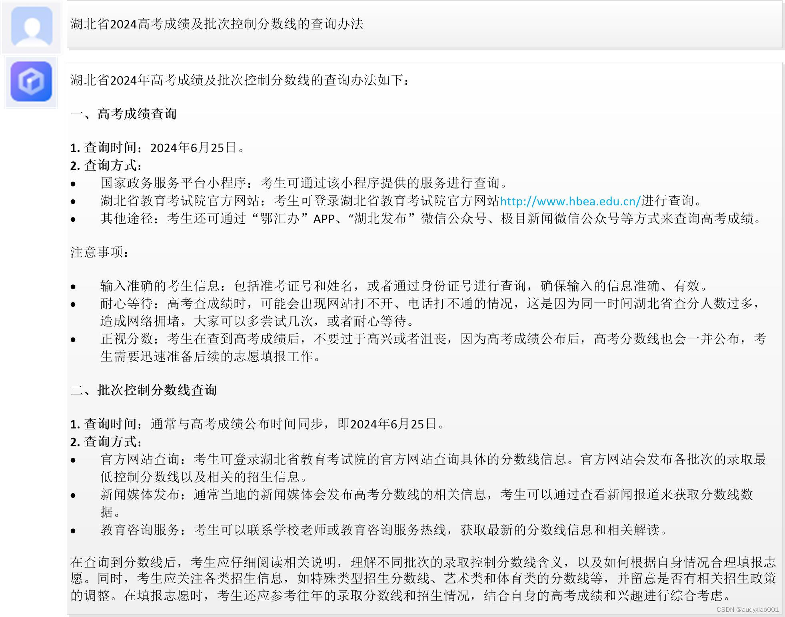Click the 其他途径 bullet mentioning 鄂汇办 APP
Viewport: 785px width, 617px height.
(432, 219)
